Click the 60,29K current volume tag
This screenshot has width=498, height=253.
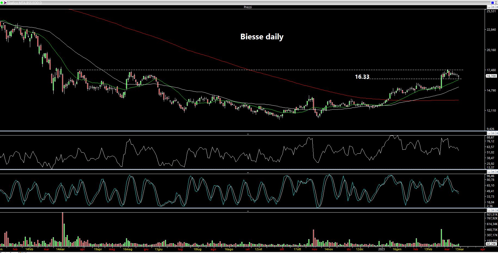[x=491, y=244]
